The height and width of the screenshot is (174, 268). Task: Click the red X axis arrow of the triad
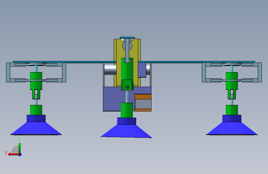click(14, 154)
